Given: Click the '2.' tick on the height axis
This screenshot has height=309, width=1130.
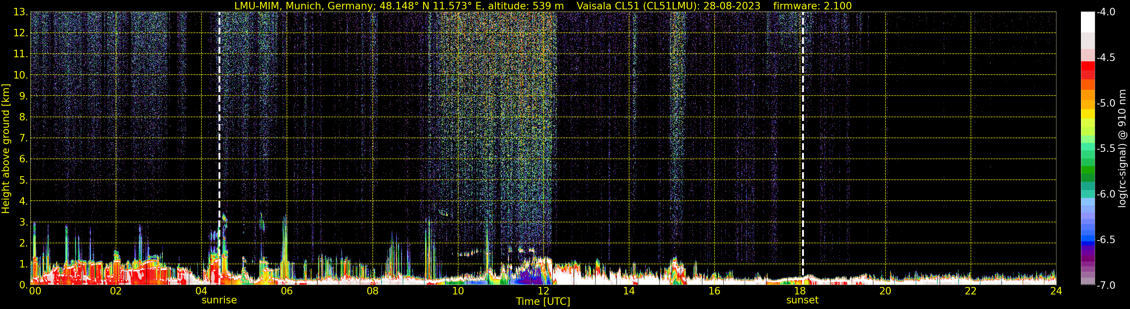Looking at the screenshot, I should click(23, 243).
